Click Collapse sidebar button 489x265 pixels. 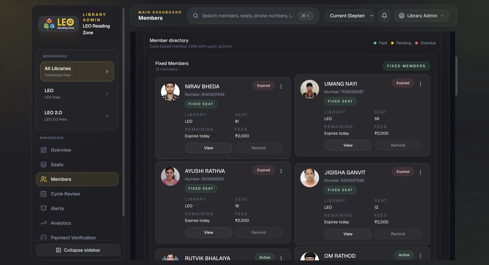pyautogui.click(x=78, y=250)
